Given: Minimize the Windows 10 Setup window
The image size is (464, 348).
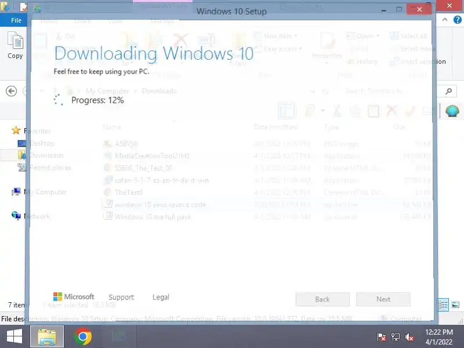Looking at the screenshot, I should pyautogui.click(x=383, y=10).
